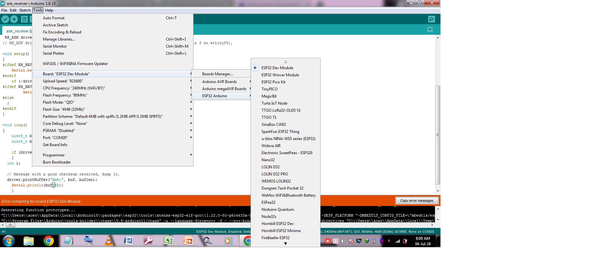594x271 pixels.
Task: Open Manage Libraries... menu entry
Action: pos(113,39)
